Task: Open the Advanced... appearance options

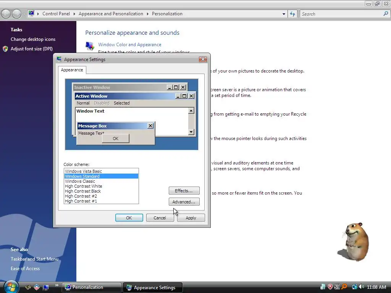Action: (x=184, y=201)
